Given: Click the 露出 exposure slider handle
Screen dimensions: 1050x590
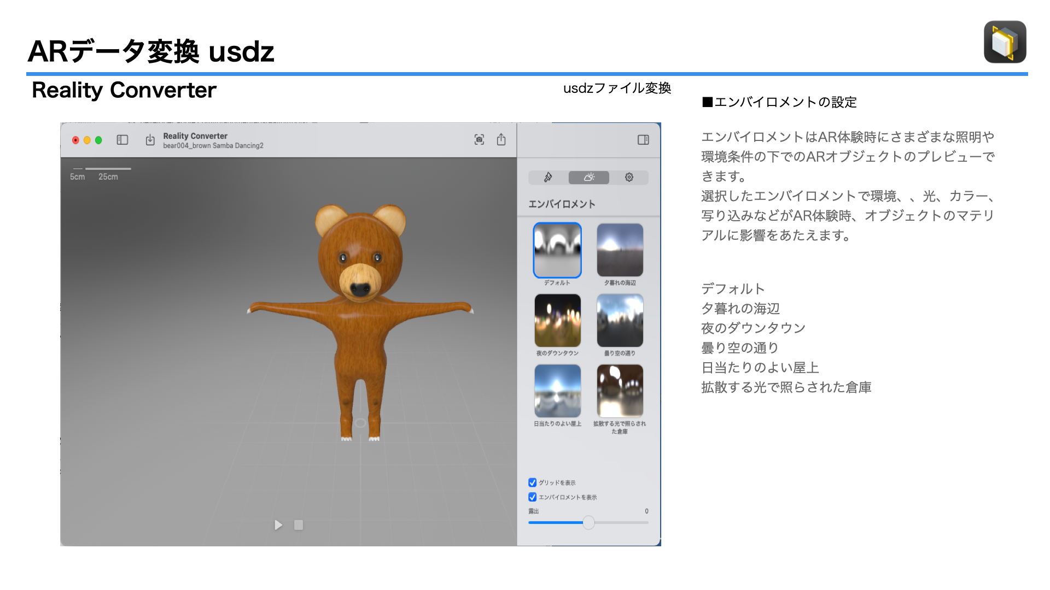Looking at the screenshot, I should (588, 523).
